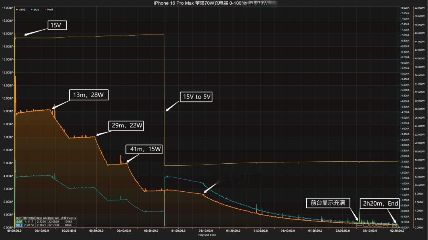Select the '41m, 15W' annotation box
Image resolution: width=428 pixels, height=240 pixels.
144,149
